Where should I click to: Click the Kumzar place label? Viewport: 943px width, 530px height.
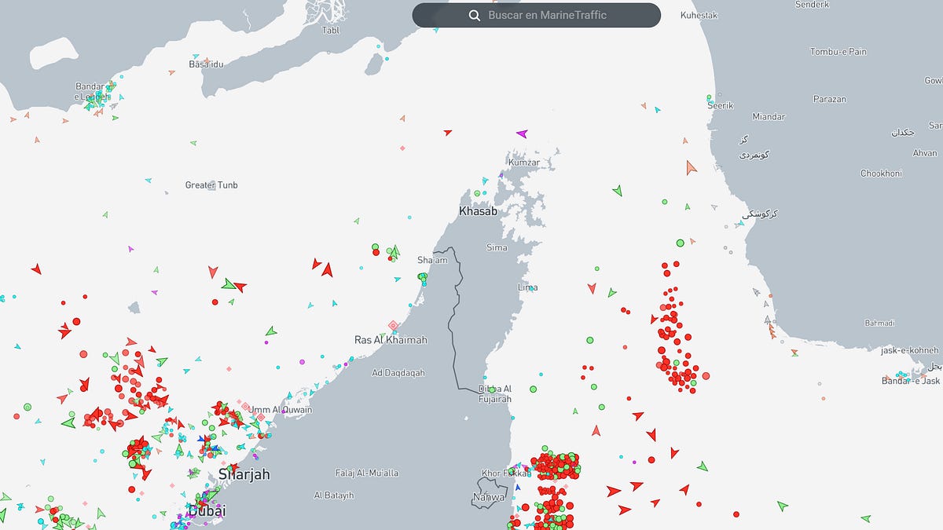pos(524,163)
